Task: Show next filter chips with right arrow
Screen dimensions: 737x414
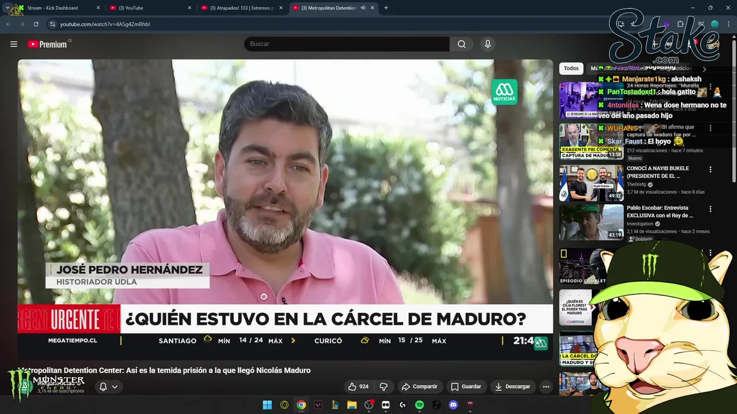Action: coord(704,69)
